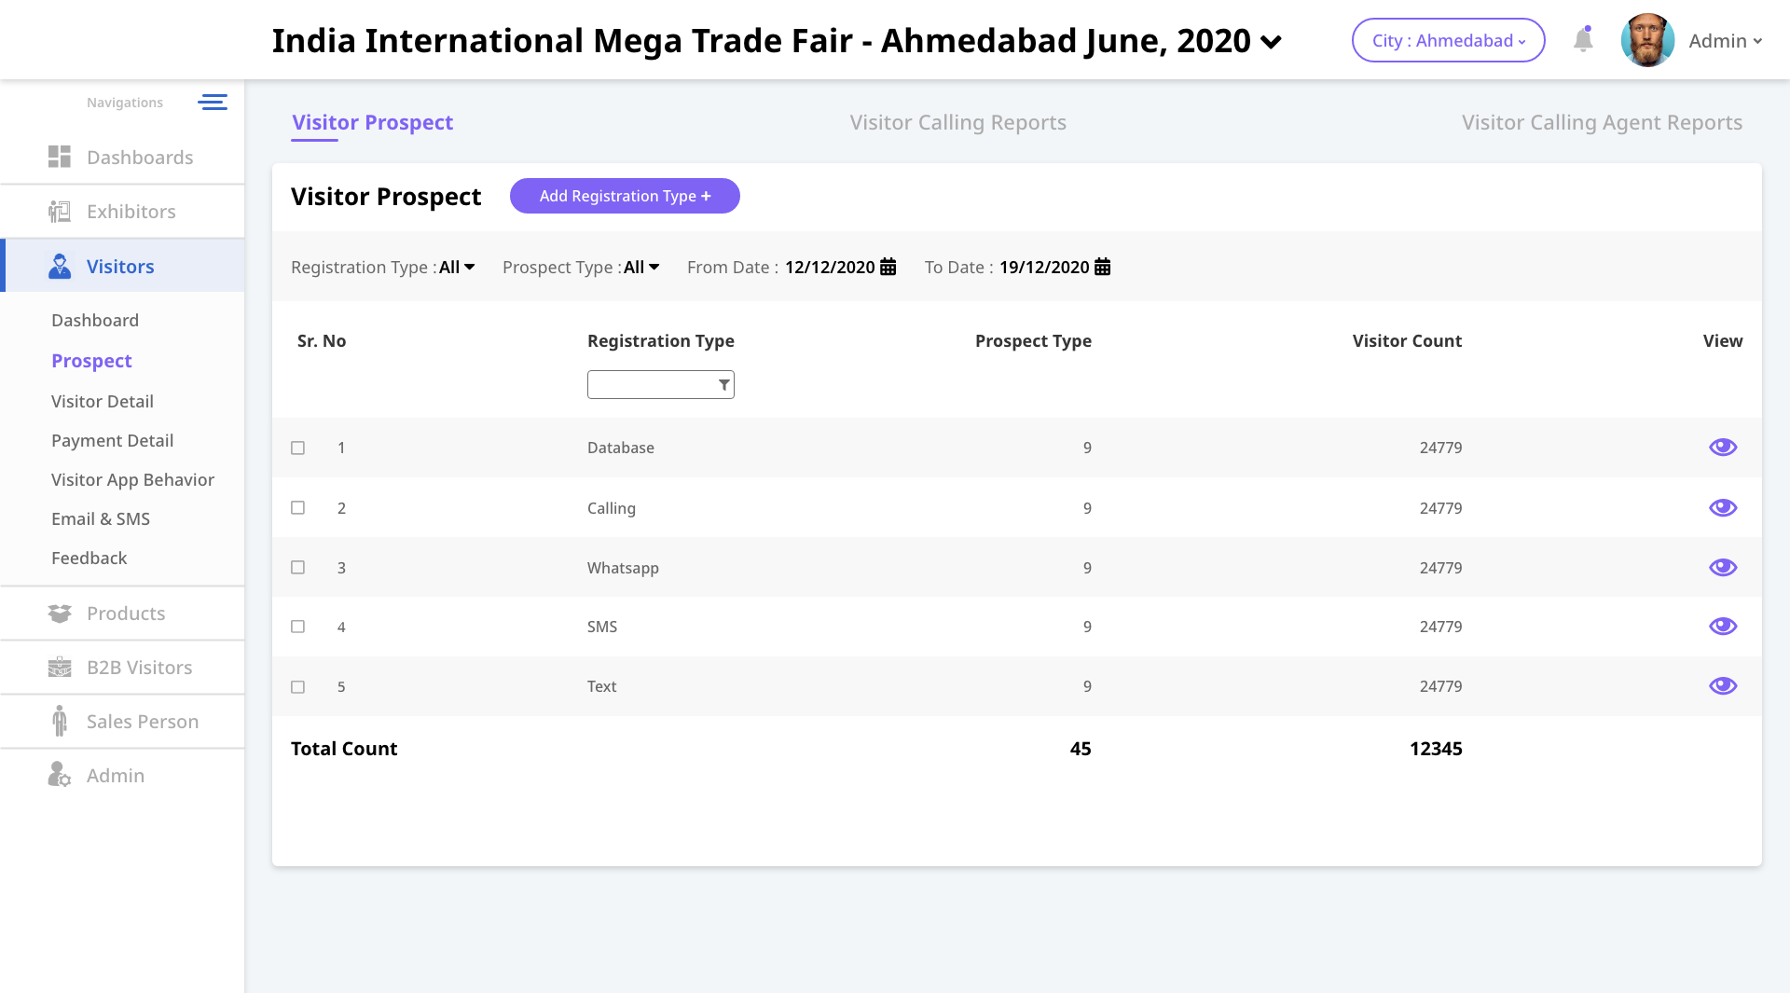Open the Prospect Type All filter dropdown
Screen dimensions: 1790x993
(x=641, y=268)
